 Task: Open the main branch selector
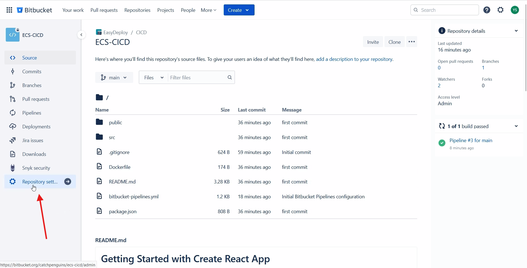(x=114, y=78)
